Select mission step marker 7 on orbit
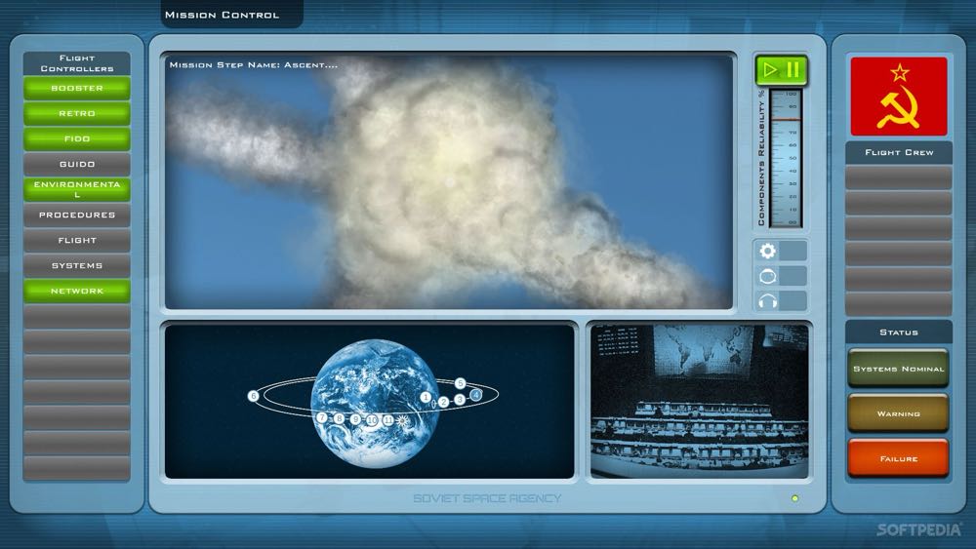This screenshot has width=976, height=549. click(322, 417)
